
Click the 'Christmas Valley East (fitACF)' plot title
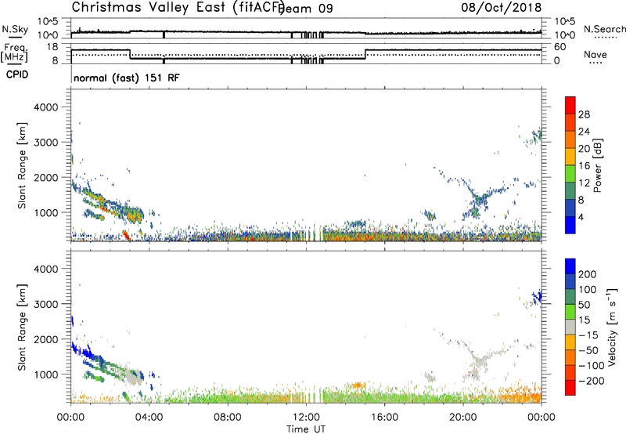tap(178, 7)
